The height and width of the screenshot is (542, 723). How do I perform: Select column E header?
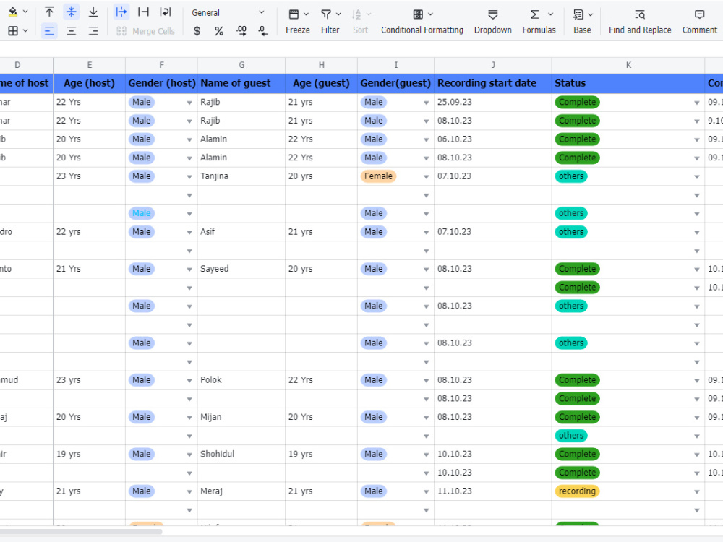pos(90,65)
